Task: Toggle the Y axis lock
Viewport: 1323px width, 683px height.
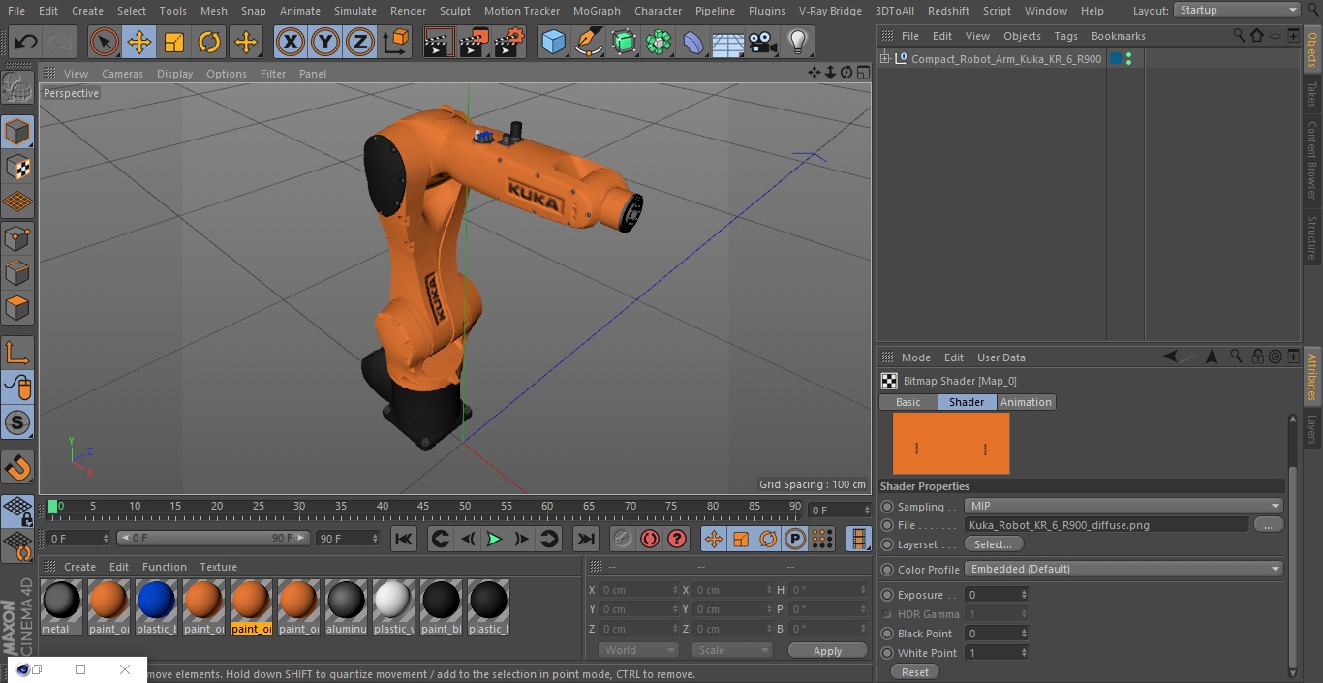Action: (325, 43)
